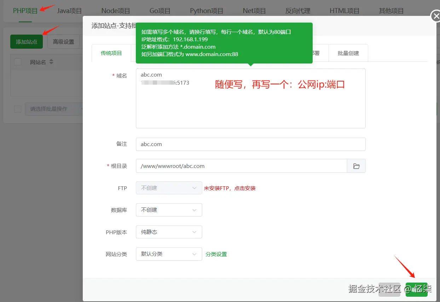
Task: Click the 网站名 column header text
Action: pos(38,62)
